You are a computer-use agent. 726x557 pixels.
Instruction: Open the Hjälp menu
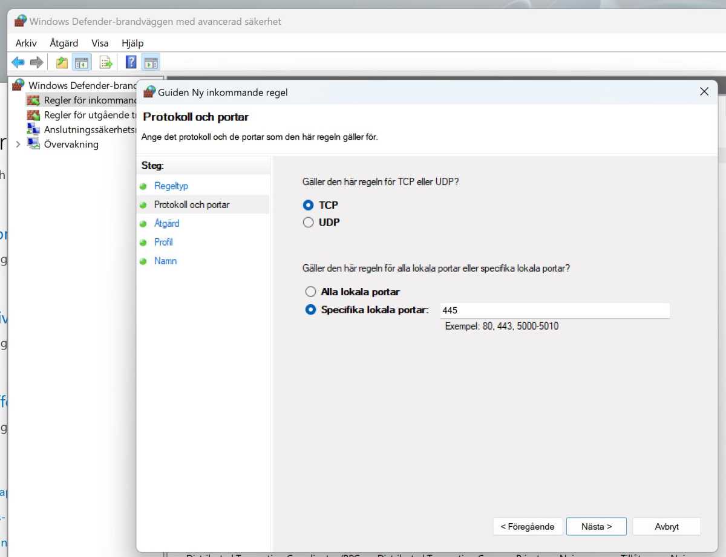tap(132, 43)
